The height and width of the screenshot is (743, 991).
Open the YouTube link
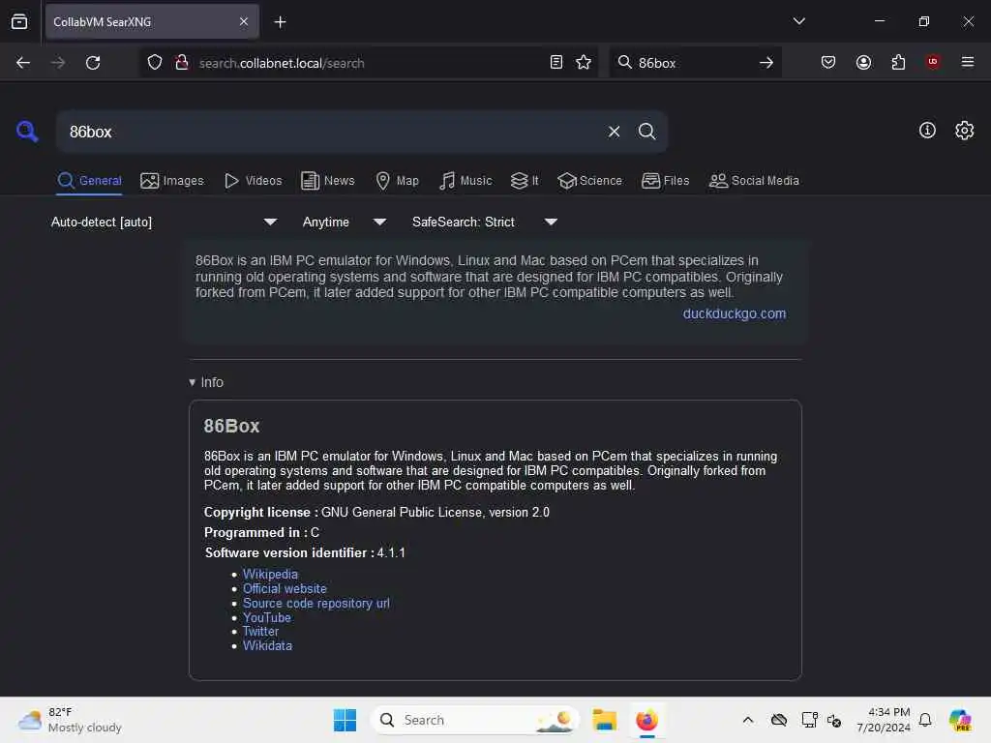click(x=267, y=617)
